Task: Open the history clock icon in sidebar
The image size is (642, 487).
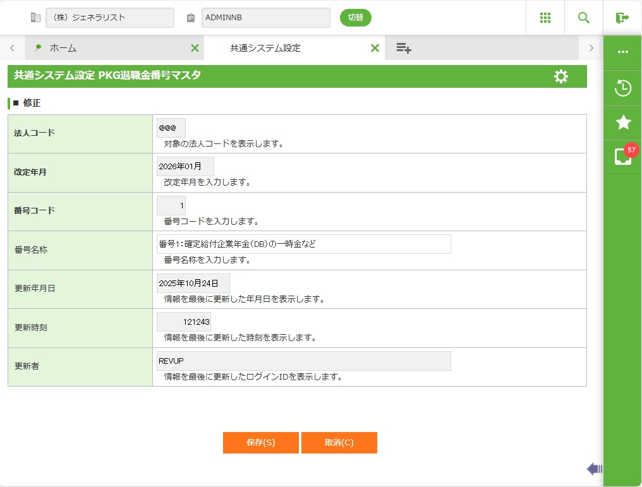Action: pyautogui.click(x=623, y=88)
